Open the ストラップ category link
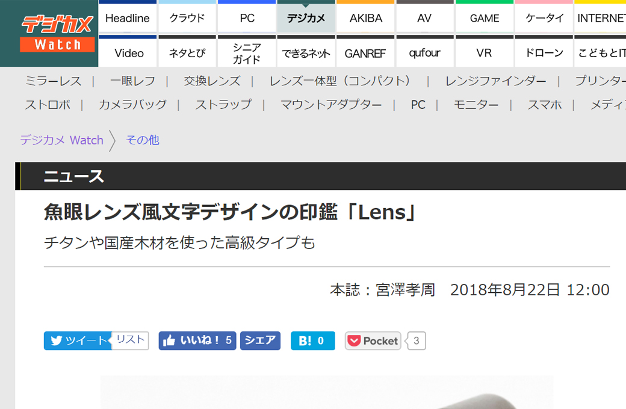Image resolution: width=626 pixels, height=409 pixels. (x=223, y=105)
